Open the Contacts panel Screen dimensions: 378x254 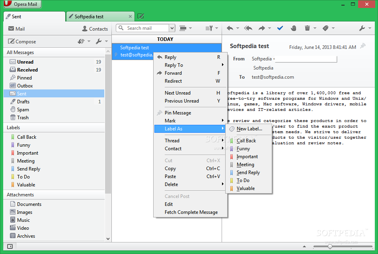click(x=95, y=29)
